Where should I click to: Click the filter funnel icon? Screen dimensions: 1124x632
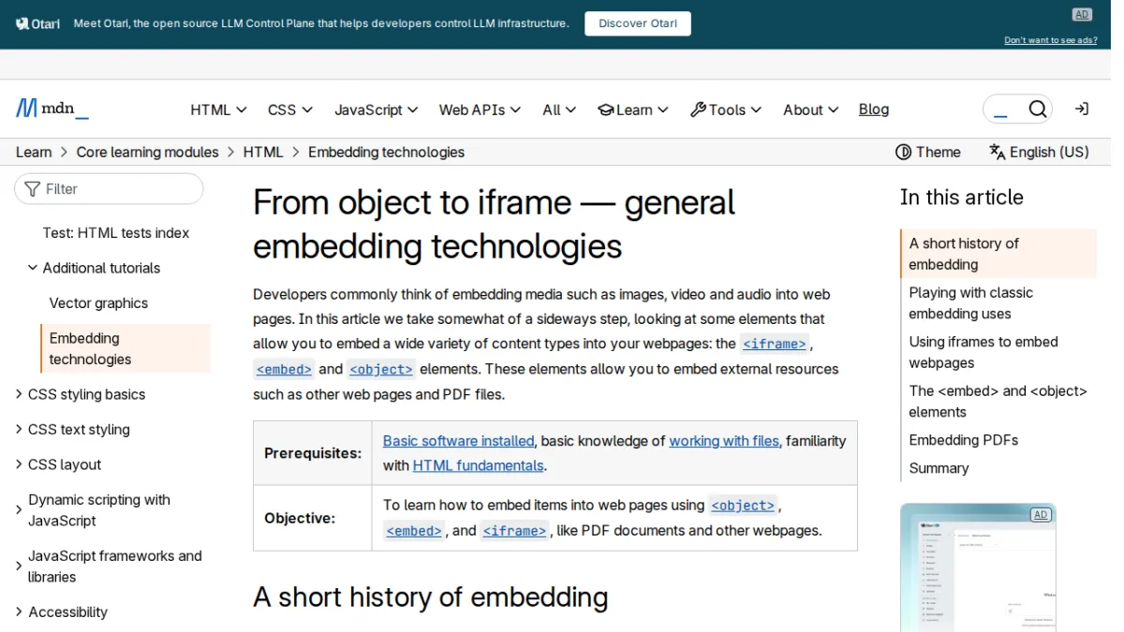click(x=33, y=189)
